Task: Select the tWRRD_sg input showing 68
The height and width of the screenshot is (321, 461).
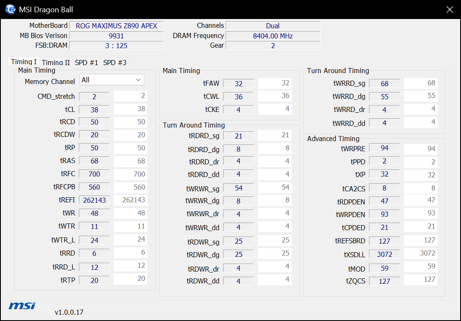Action: [x=384, y=83]
